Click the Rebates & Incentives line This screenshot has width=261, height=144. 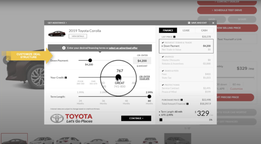pyautogui.click(x=186, y=64)
